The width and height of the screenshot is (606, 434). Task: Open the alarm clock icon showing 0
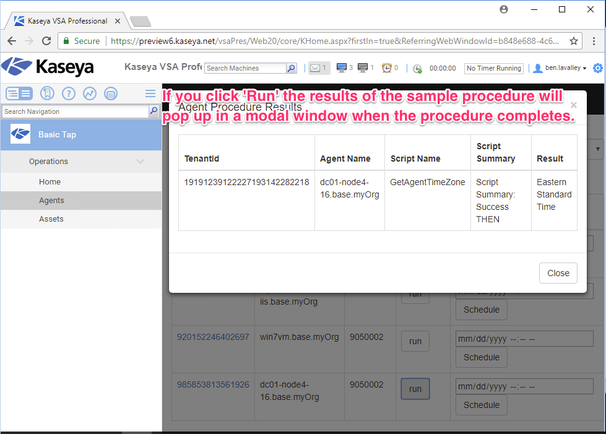(x=386, y=68)
